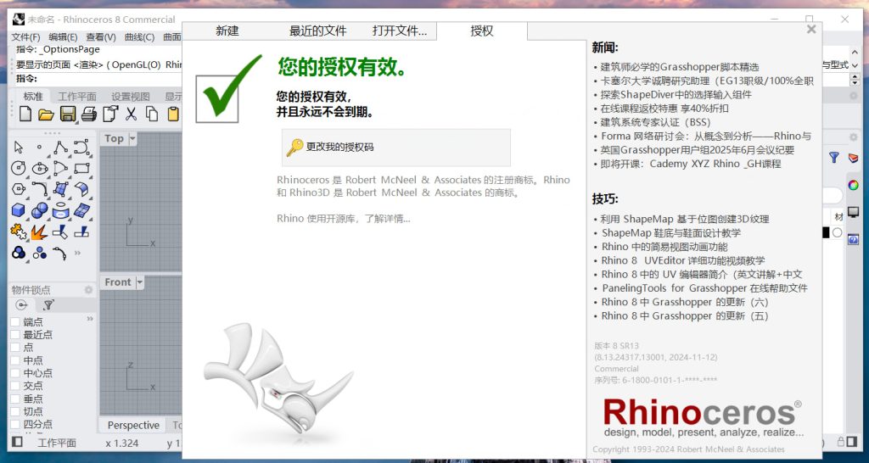Open news link 建筑师必学的Grasshopper脚本精选
This screenshot has height=463, width=869.
click(680, 67)
